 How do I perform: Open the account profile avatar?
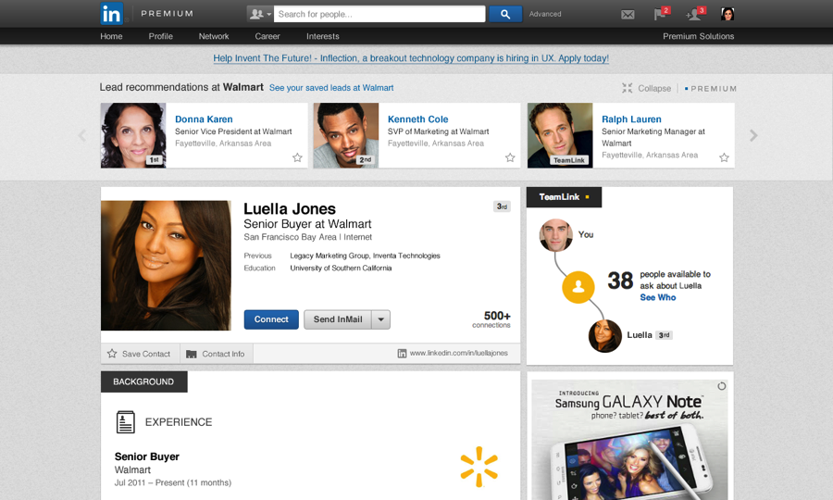click(x=727, y=14)
